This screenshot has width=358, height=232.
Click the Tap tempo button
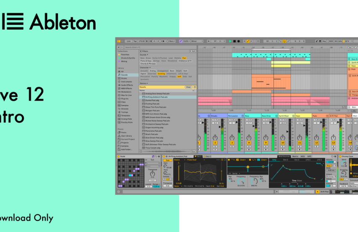point(135,41)
